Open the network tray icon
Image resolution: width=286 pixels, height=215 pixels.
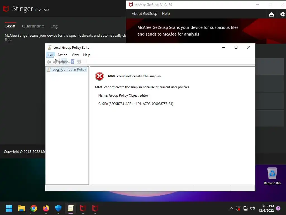[x=246, y=208]
